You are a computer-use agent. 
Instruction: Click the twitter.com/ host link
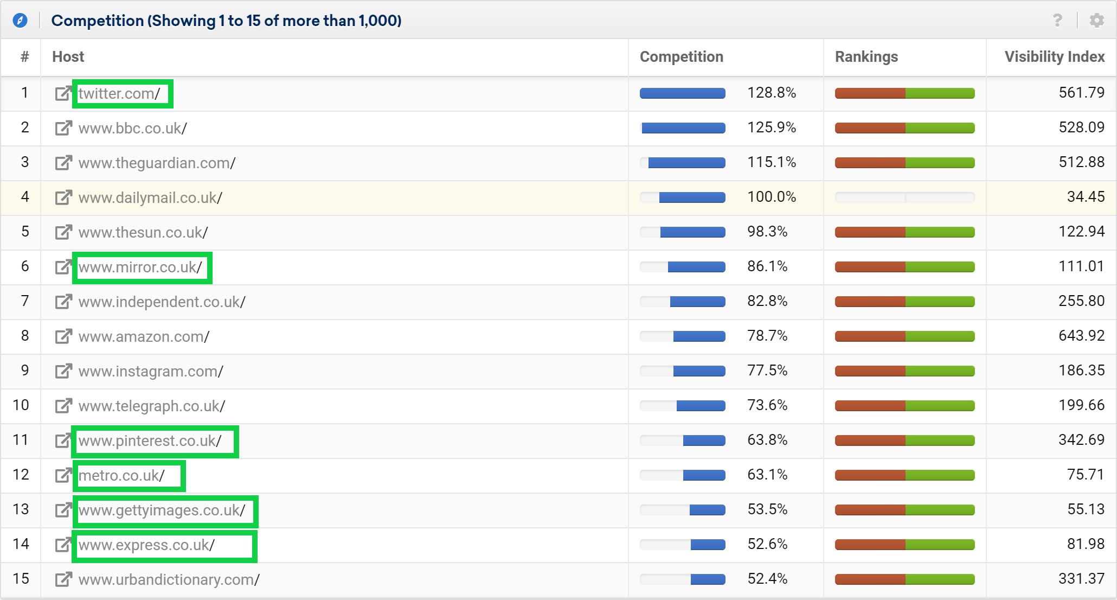coord(119,93)
